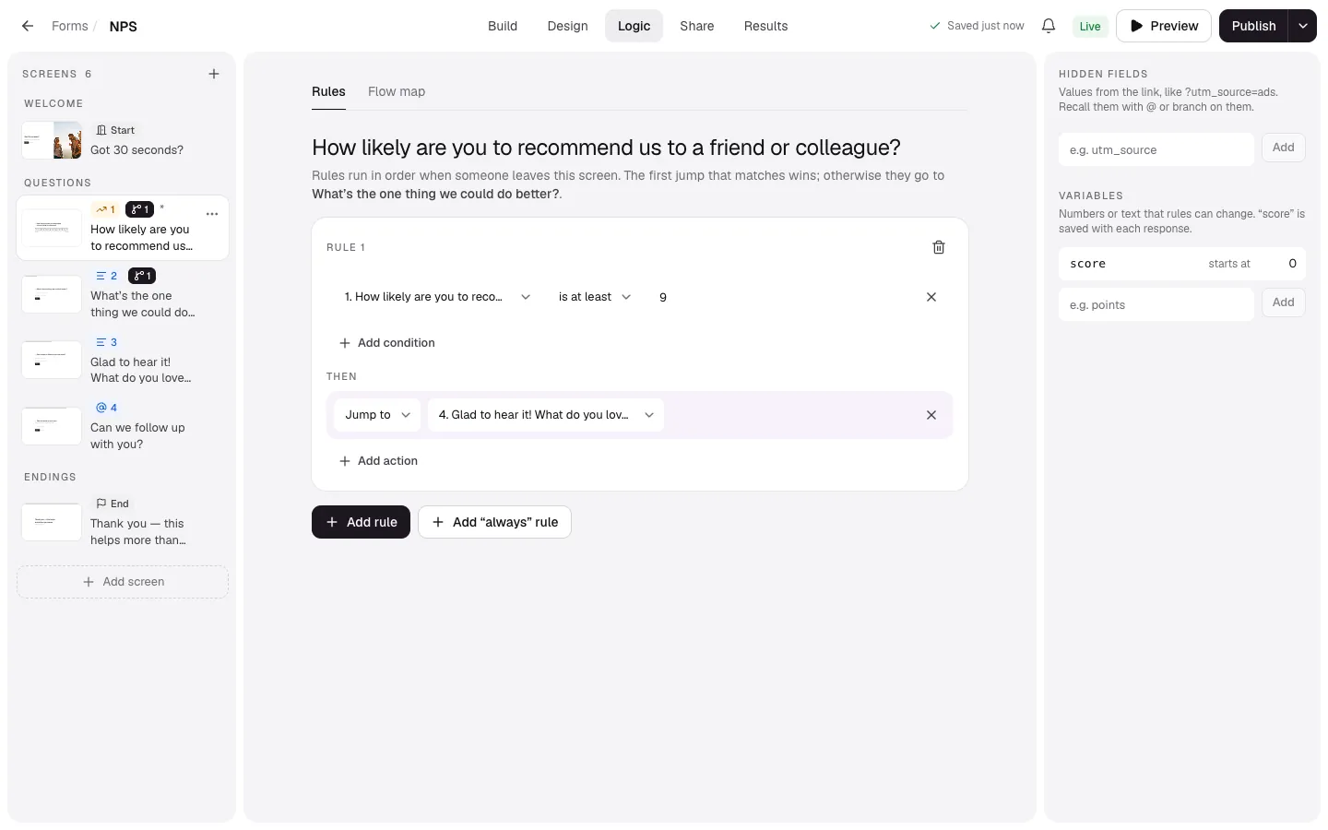Click the hidden field 'e.g. utm_source' input
This screenshot has width=1328, height=830.
pos(1156,149)
